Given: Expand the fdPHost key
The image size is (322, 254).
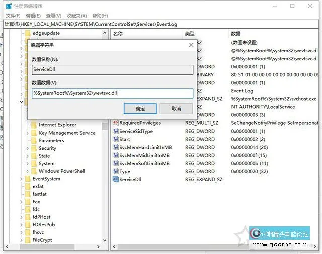Looking at the screenshot, I should click(21, 217).
